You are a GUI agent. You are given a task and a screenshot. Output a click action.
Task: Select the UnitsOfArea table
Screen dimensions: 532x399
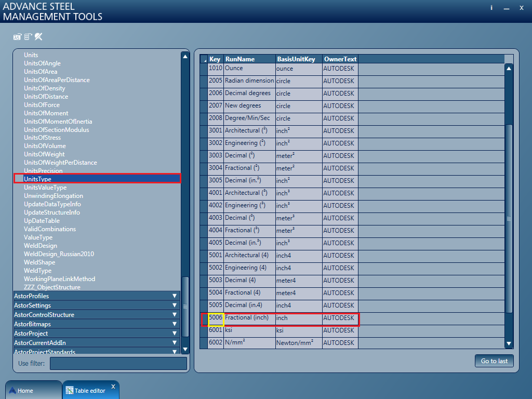(41, 72)
